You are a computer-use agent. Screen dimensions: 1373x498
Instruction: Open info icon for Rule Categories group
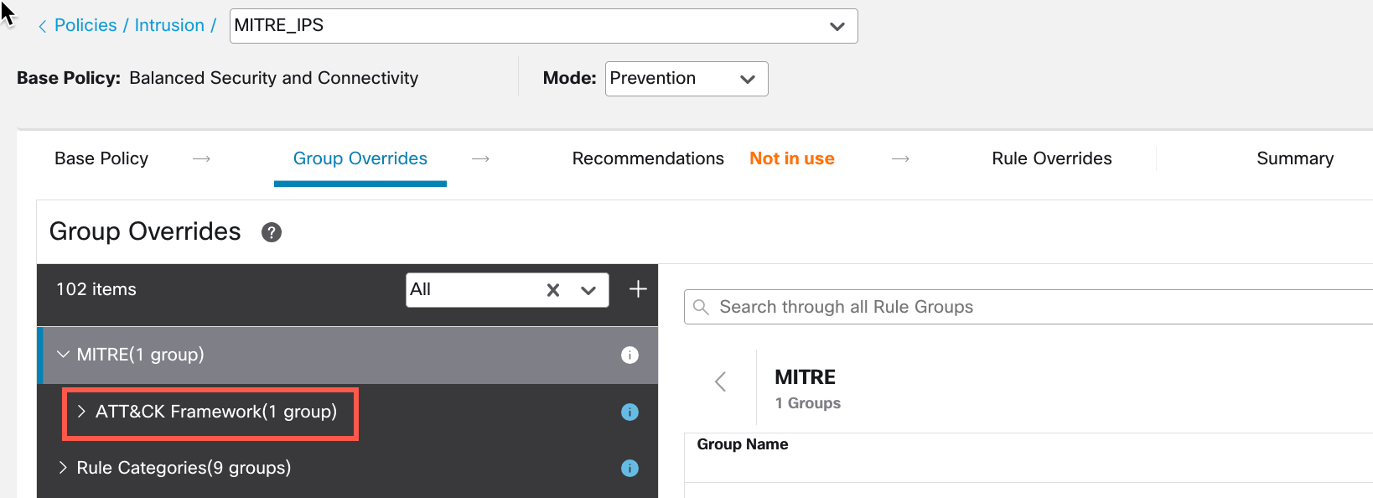(x=630, y=468)
